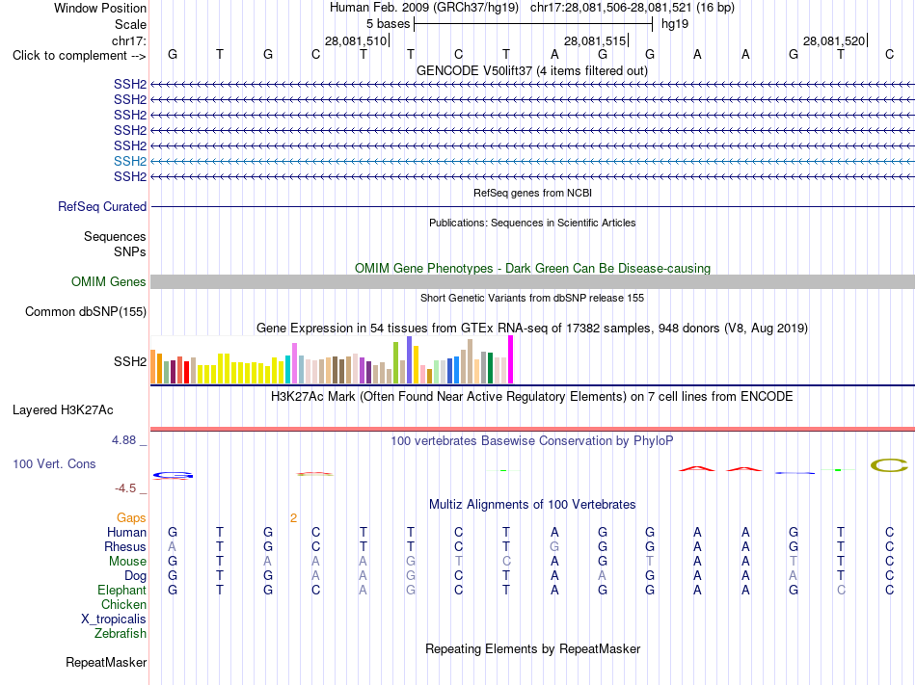Click the GENCODE V50lift37 track title
The image size is (916, 685).
tap(532, 71)
